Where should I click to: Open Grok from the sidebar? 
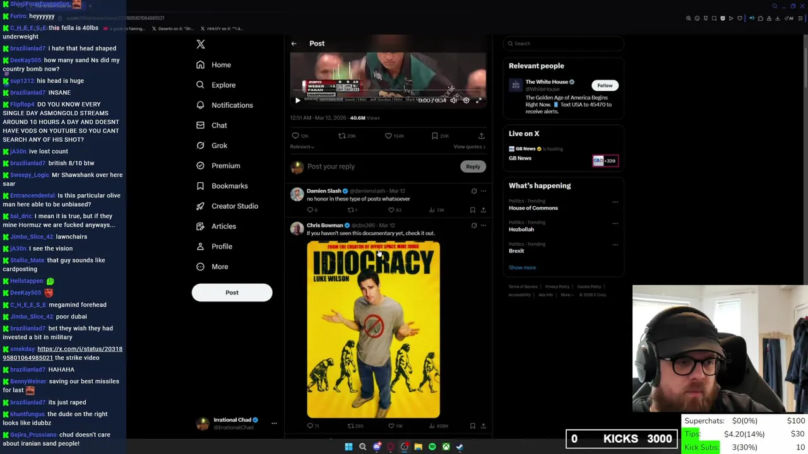point(211,146)
